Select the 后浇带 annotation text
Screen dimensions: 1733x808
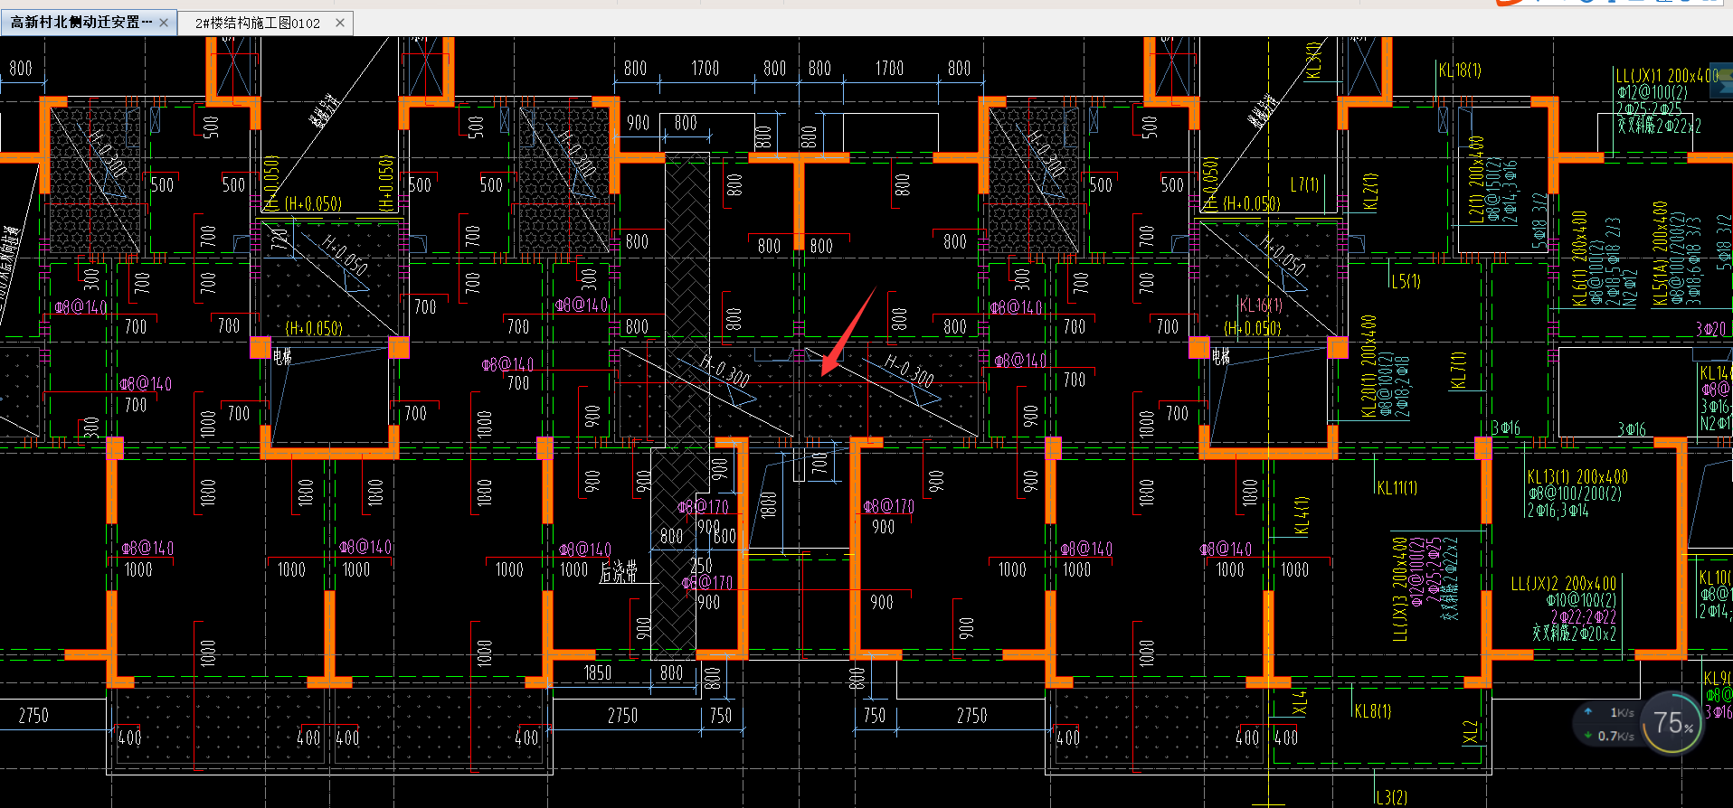[x=619, y=571]
